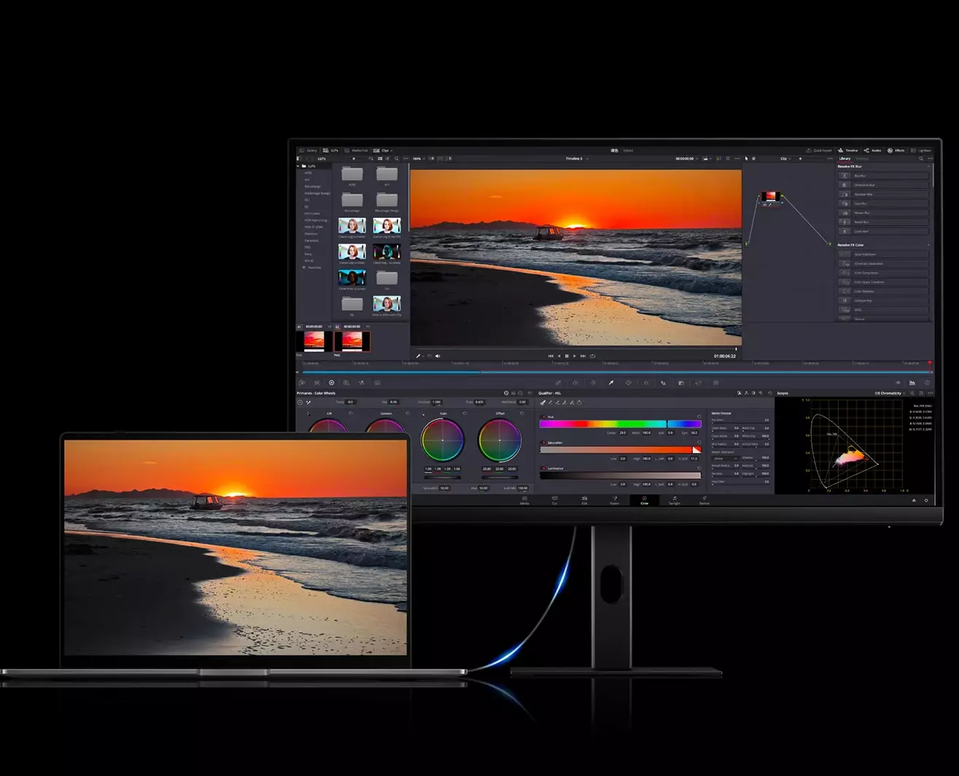
Task: Select clip thumbnail 01 in clips strip
Action: pos(314,341)
